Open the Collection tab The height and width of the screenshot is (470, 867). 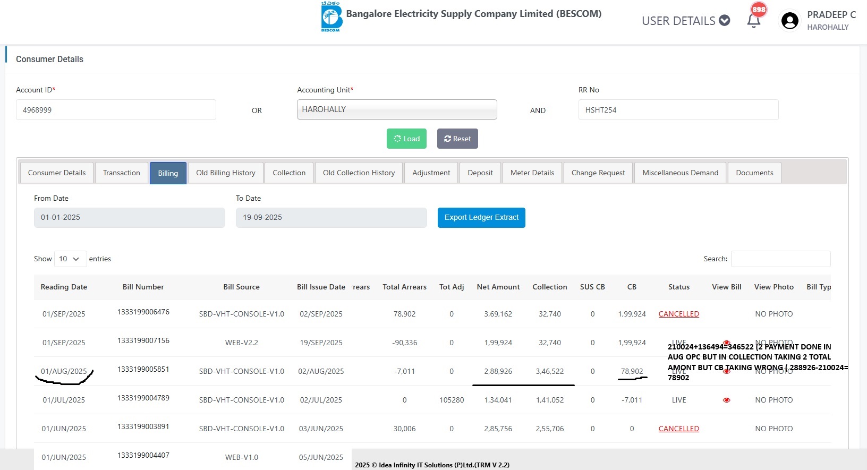pyautogui.click(x=289, y=173)
